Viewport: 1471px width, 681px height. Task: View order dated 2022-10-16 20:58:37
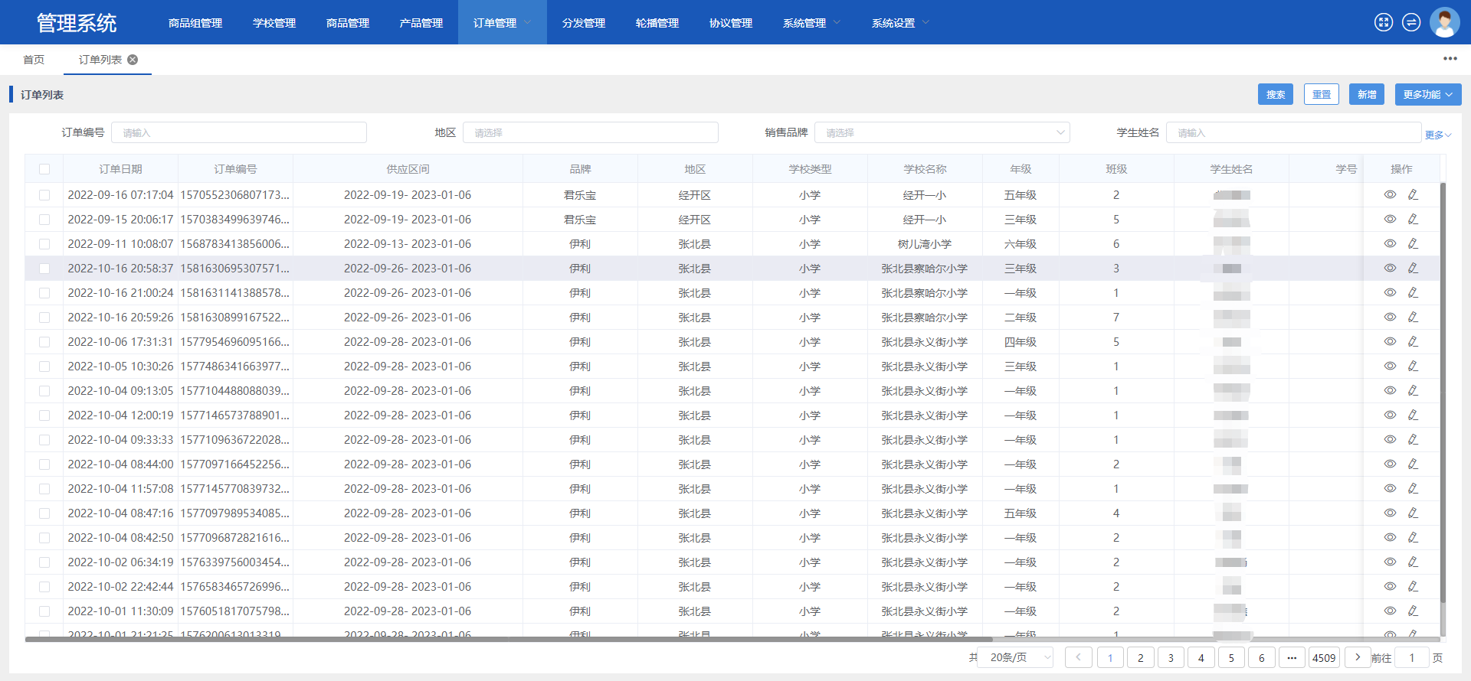click(x=1390, y=268)
